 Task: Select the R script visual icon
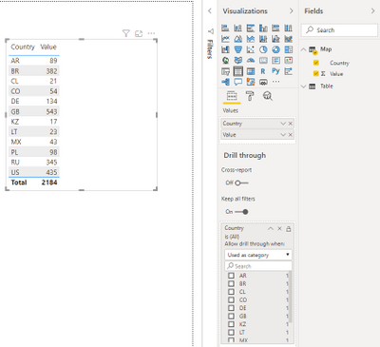point(263,71)
